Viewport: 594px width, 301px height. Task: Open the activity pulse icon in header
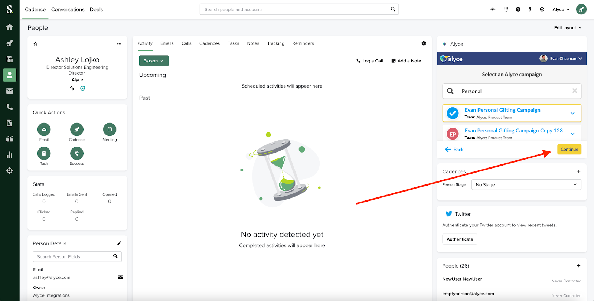tap(493, 9)
